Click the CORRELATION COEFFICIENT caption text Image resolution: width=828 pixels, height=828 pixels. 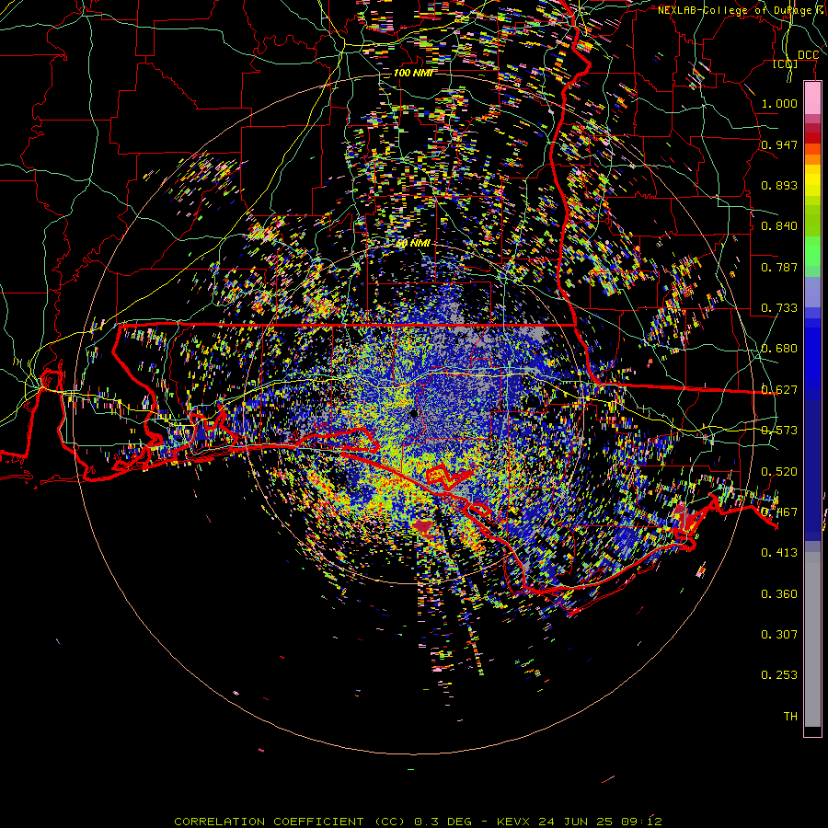pyautogui.click(x=269, y=822)
